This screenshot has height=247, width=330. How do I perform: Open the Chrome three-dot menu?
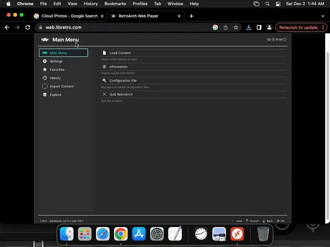[323, 28]
